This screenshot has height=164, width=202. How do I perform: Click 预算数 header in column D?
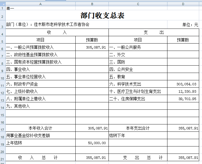tap(183, 40)
